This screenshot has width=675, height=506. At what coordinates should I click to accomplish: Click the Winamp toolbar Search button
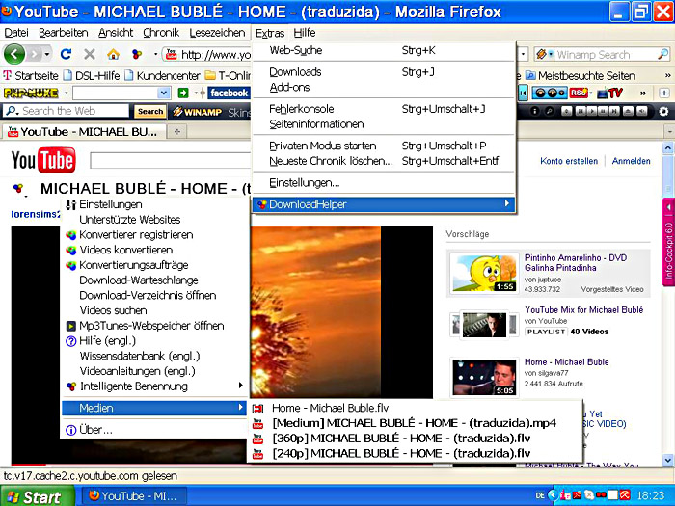[150, 112]
